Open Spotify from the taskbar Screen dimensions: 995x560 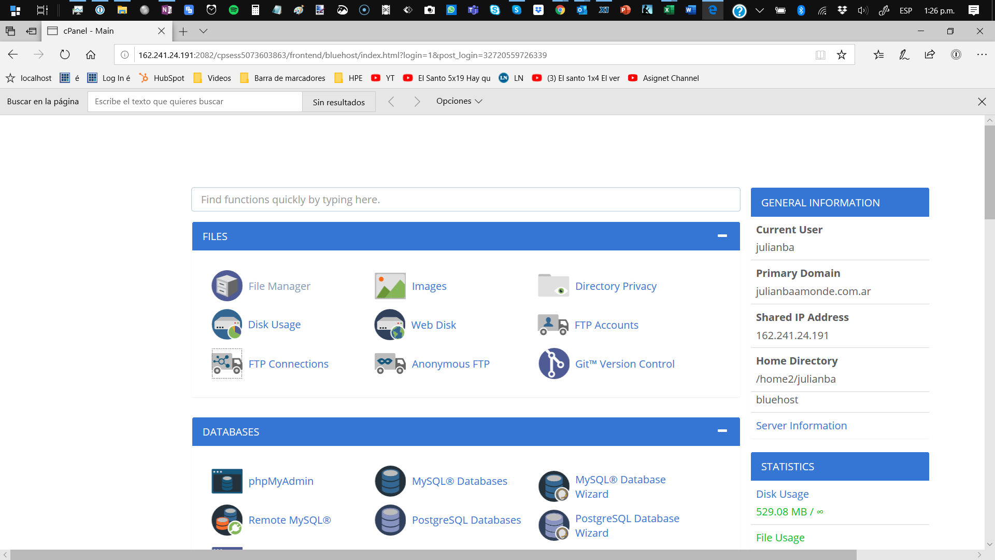coord(234,10)
